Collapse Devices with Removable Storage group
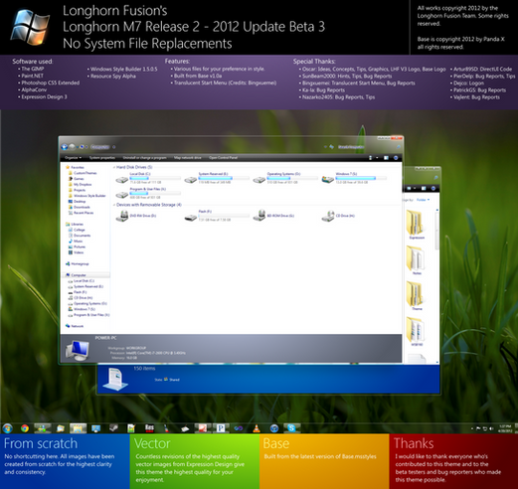This screenshot has width=518, height=489. 114,205
